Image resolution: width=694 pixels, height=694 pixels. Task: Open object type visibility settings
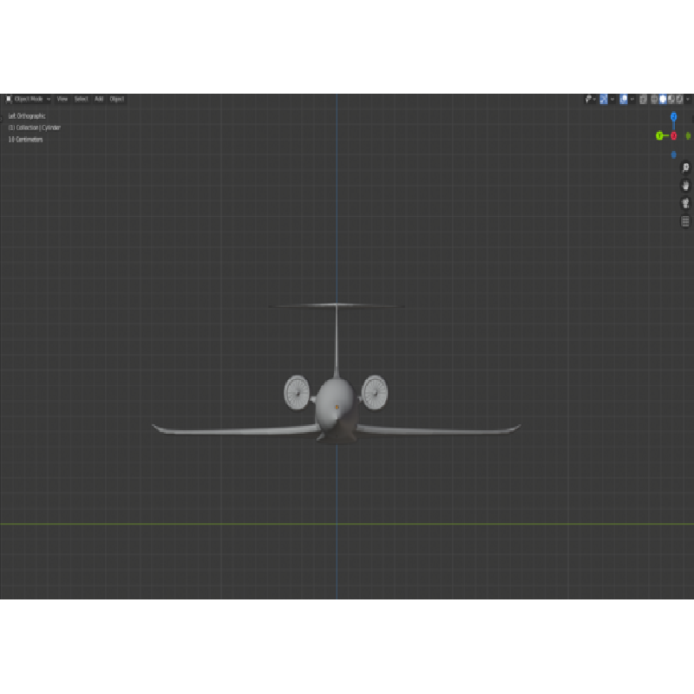[x=588, y=99]
